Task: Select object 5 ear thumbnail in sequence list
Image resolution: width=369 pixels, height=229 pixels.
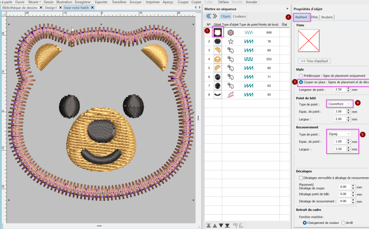Action: 218,68
